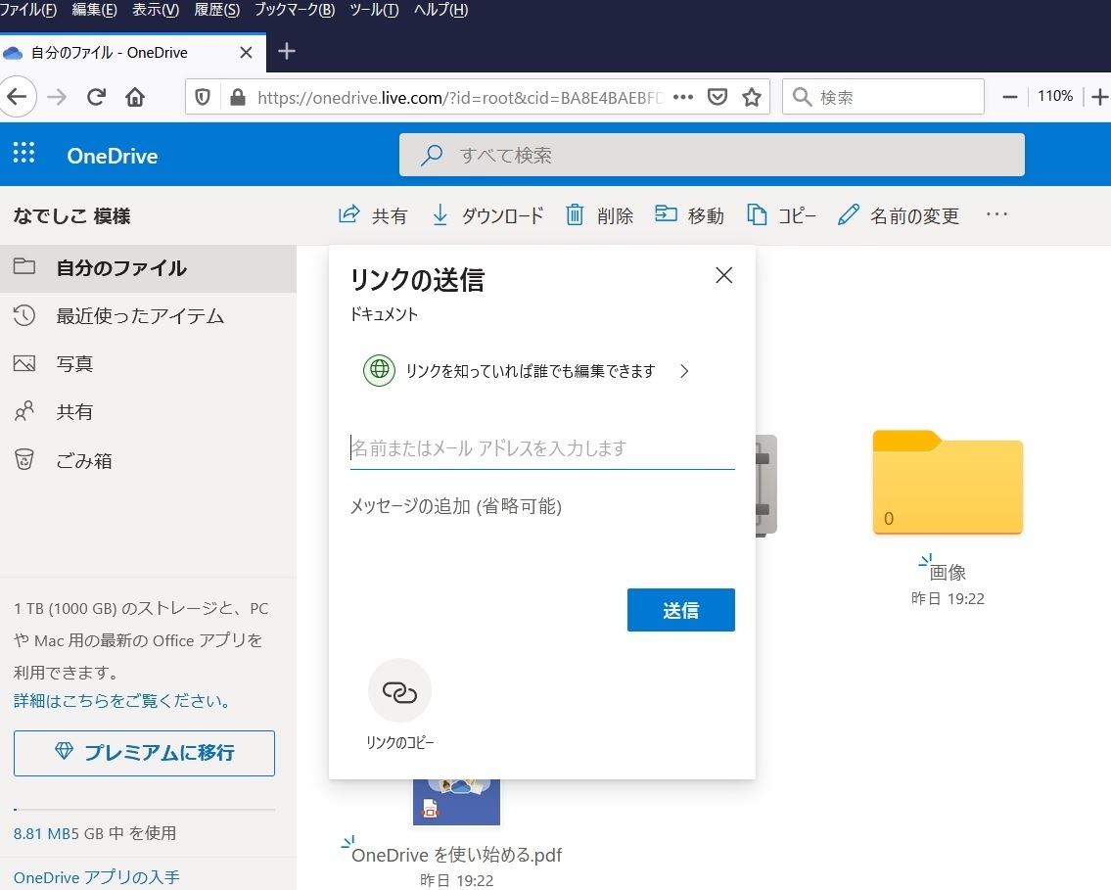Screen dimensions: 1111x890
Task: Click the name or email address input field
Action: pyautogui.click(x=542, y=448)
